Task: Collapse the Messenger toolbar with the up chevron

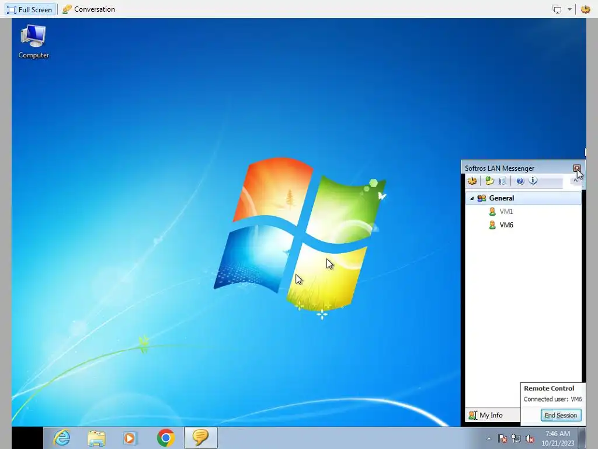Action: (x=575, y=180)
